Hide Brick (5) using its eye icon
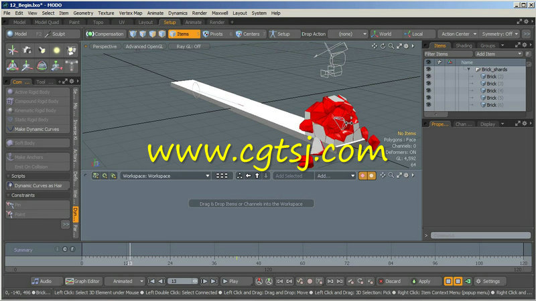Screen dimensions: 536x301 [x=428, y=98]
